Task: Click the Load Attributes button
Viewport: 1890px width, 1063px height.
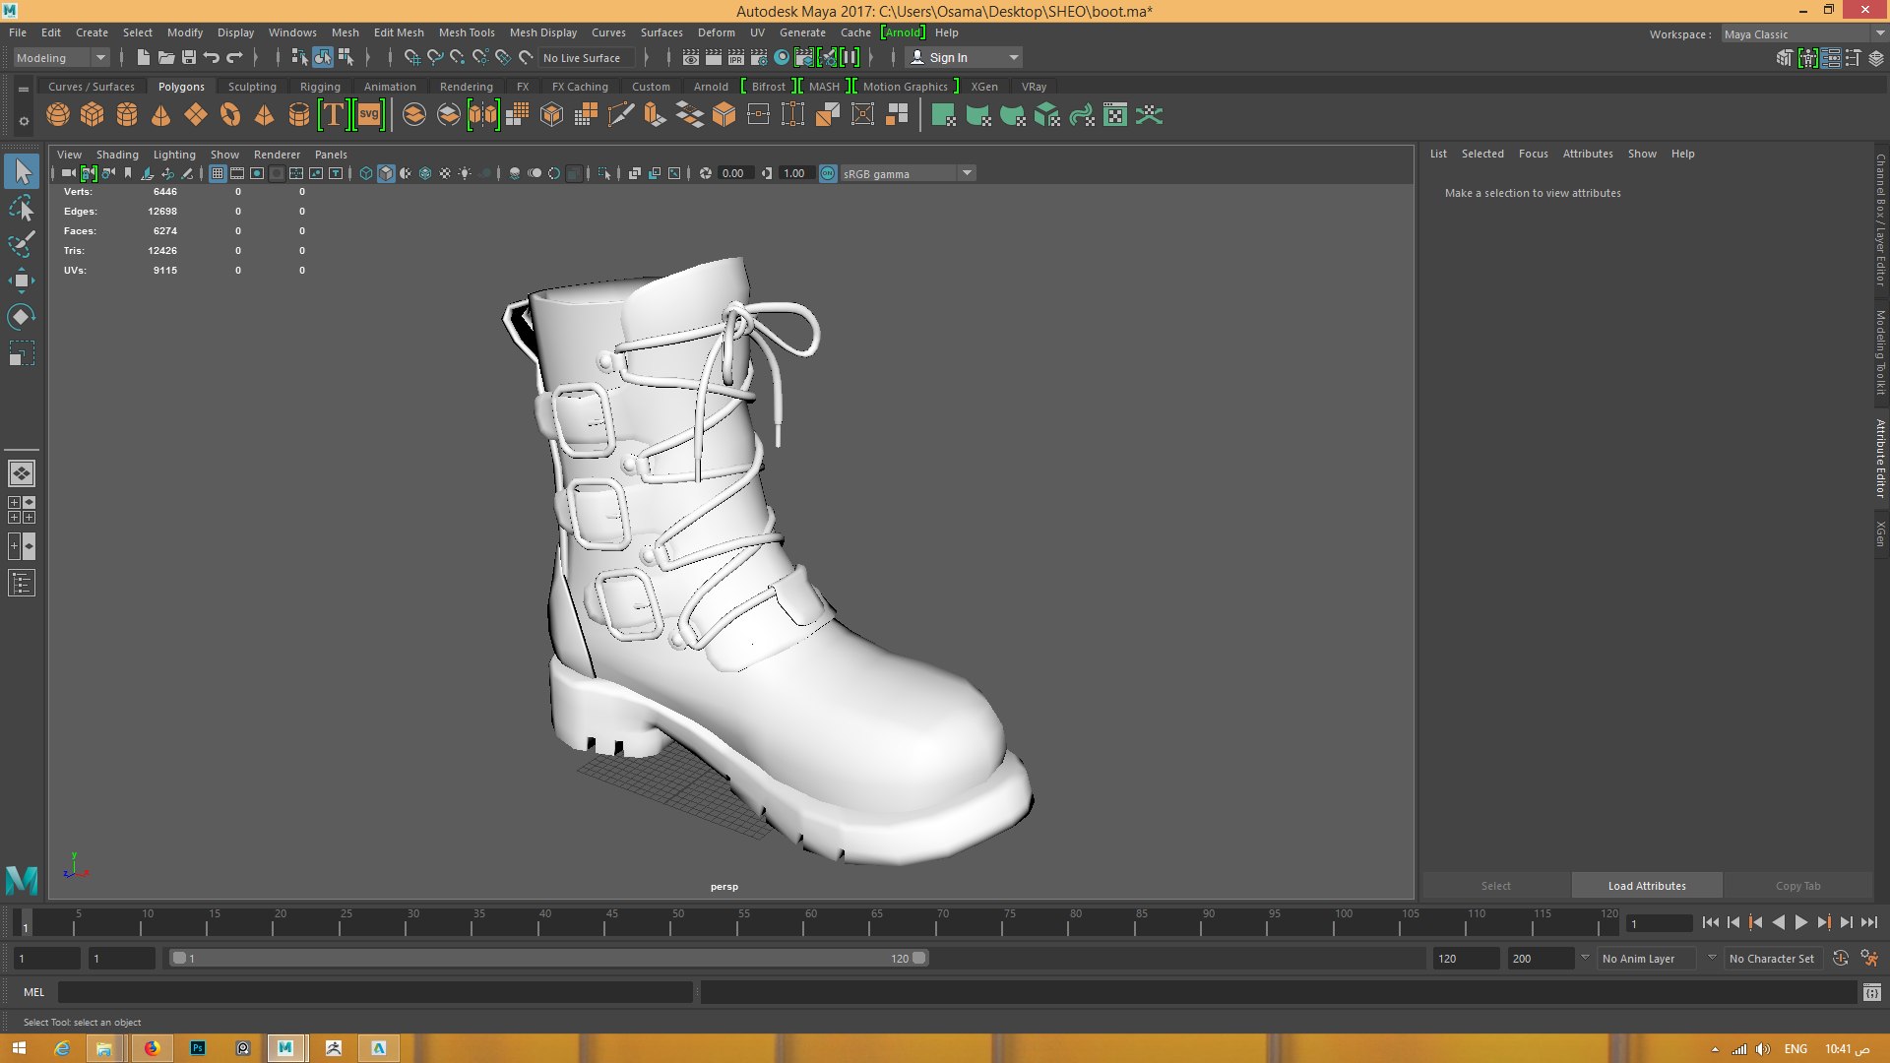Action: pyautogui.click(x=1647, y=886)
